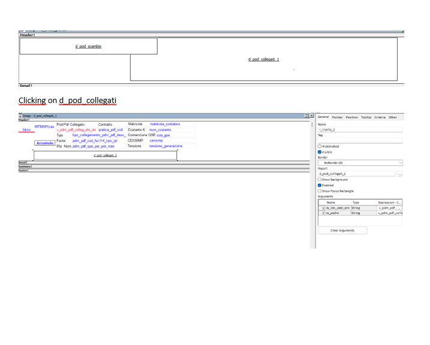
Task: Toggle Show Focus Rectangle checkbox
Action: pyautogui.click(x=320, y=191)
